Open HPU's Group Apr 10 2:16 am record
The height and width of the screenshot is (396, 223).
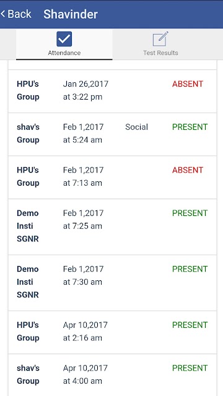113,332
